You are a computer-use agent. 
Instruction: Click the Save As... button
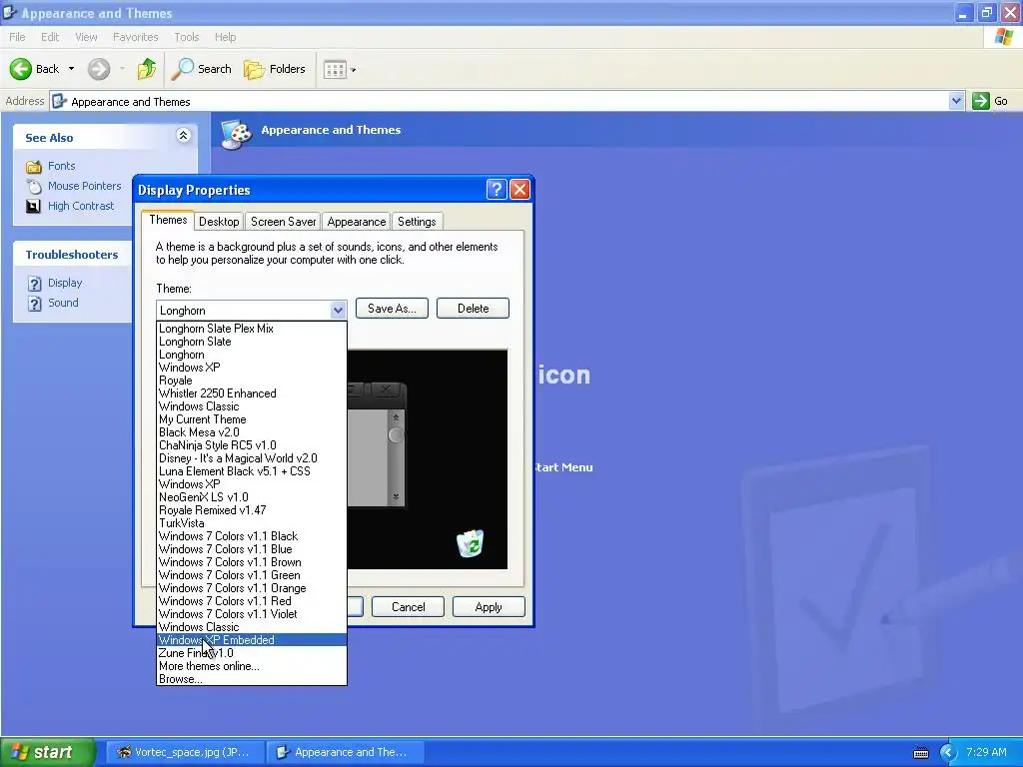[392, 309]
